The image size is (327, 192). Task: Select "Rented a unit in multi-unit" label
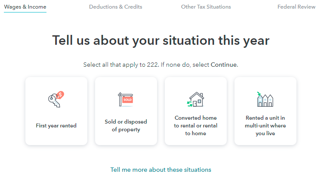265,126
